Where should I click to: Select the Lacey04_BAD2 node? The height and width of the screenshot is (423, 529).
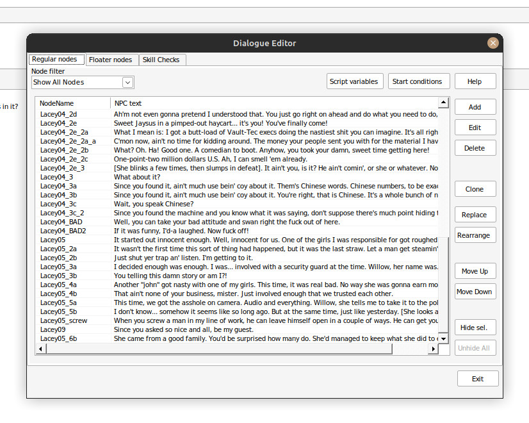(237, 231)
